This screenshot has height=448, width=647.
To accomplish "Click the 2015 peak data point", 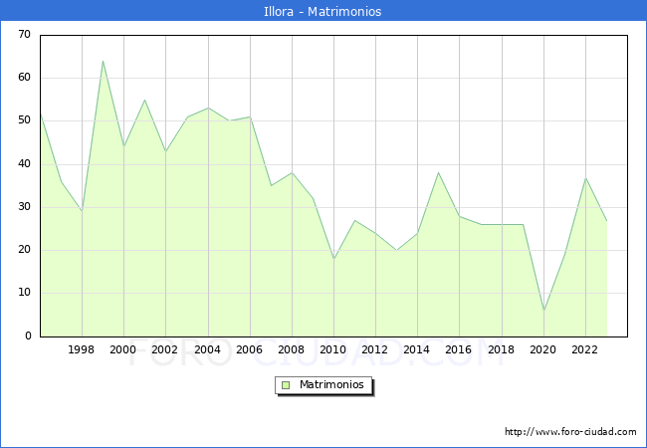I will click(438, 173).
